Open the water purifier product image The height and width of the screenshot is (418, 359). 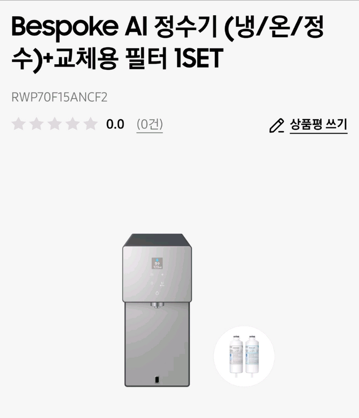[157, 310]
